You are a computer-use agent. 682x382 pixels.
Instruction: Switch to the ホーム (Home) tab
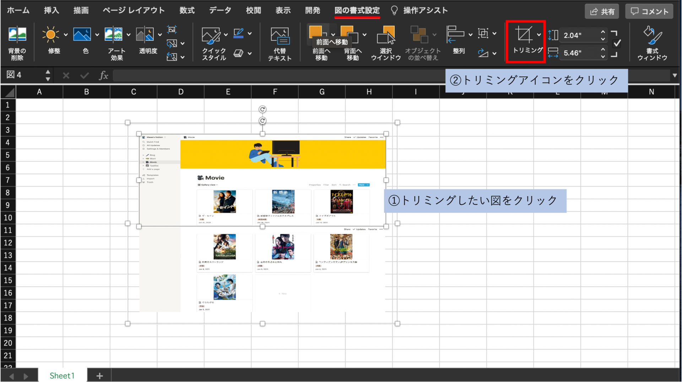pos(18,10)
